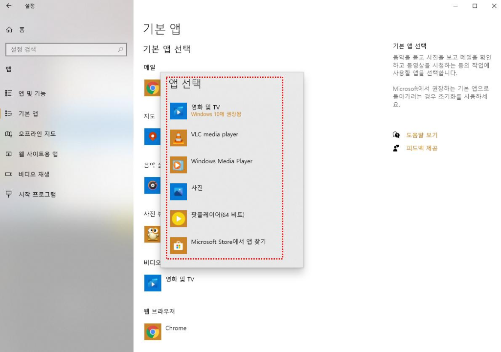
Task: Click Chrome web browser default entry
Action: [x=165, y=332]
